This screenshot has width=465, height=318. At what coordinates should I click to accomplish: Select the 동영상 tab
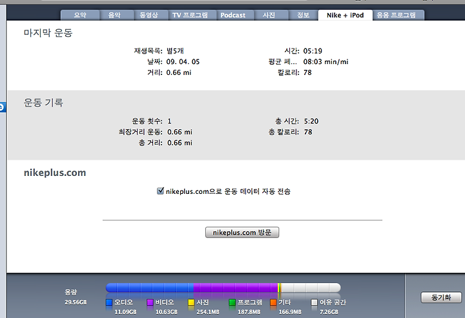(x=149, y=15)
